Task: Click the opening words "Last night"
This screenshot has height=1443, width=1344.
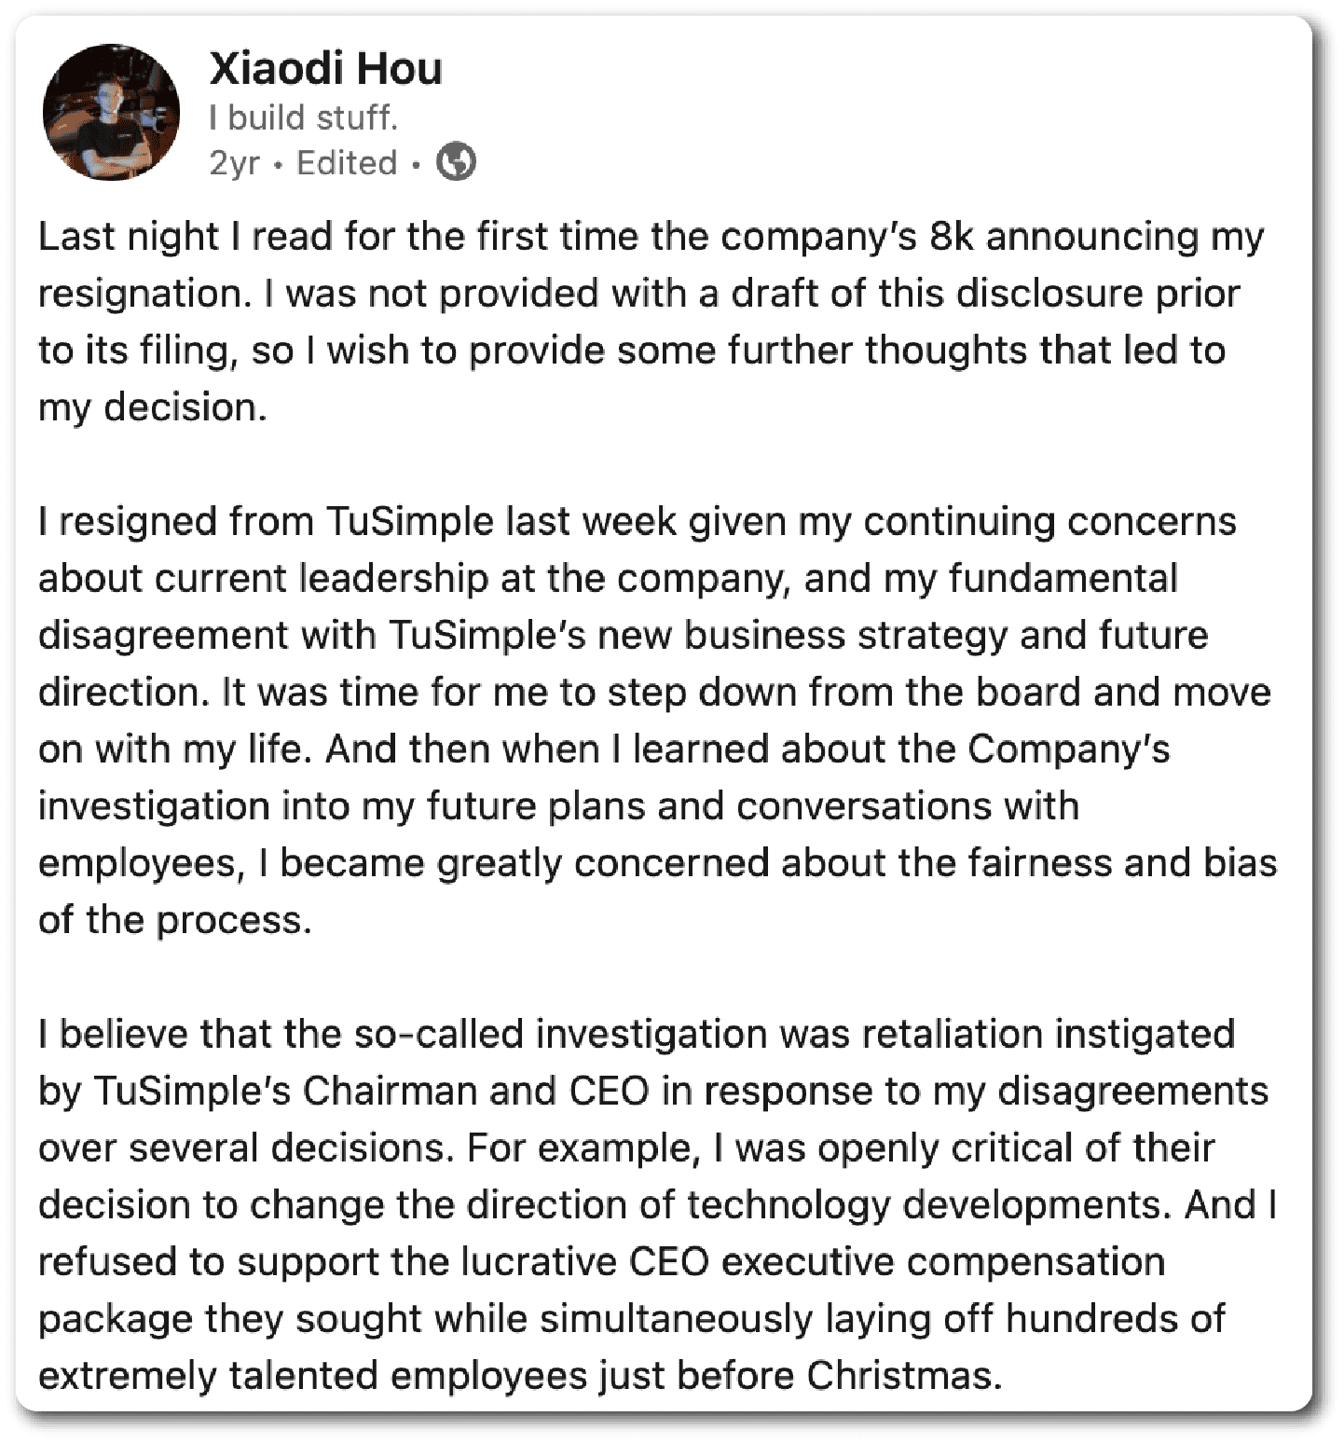Action: click(128, 237)
